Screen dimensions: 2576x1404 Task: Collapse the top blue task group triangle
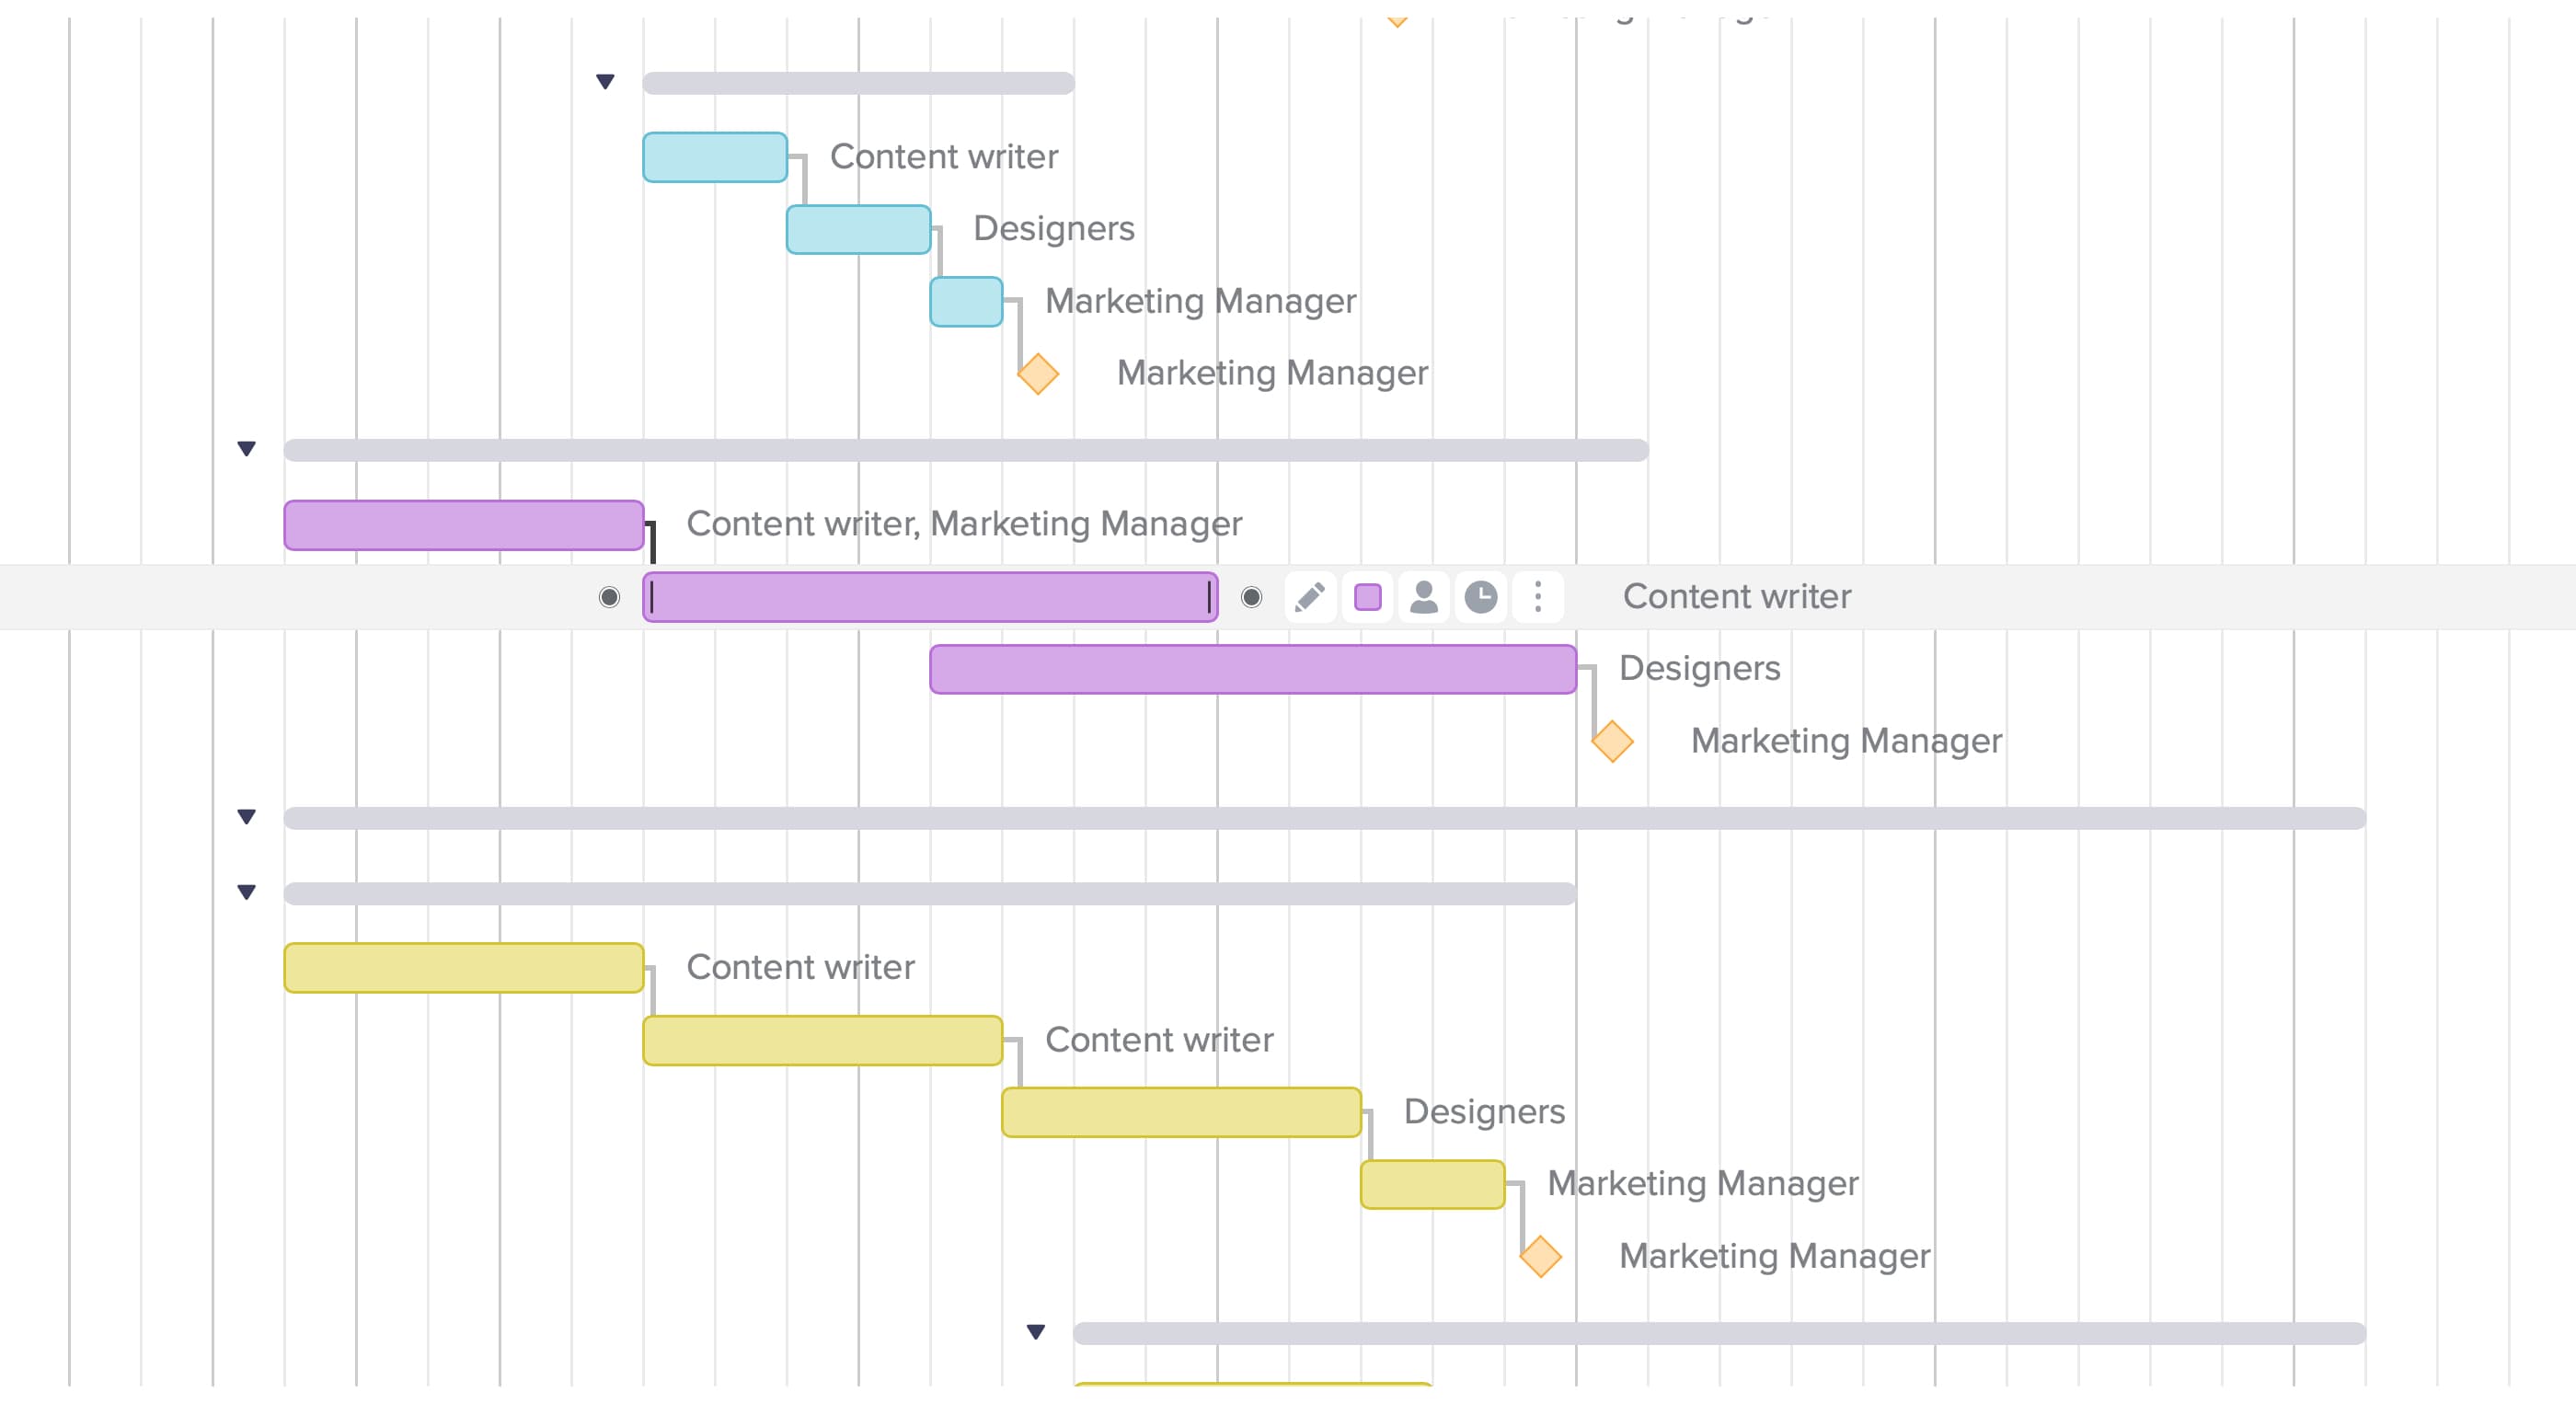coord(605,82)
